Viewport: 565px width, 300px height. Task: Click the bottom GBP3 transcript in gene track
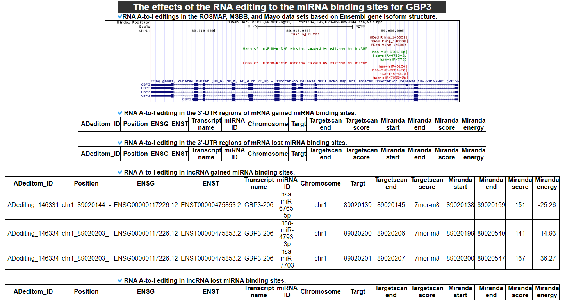pyautogui.click(x=187, y=99)
